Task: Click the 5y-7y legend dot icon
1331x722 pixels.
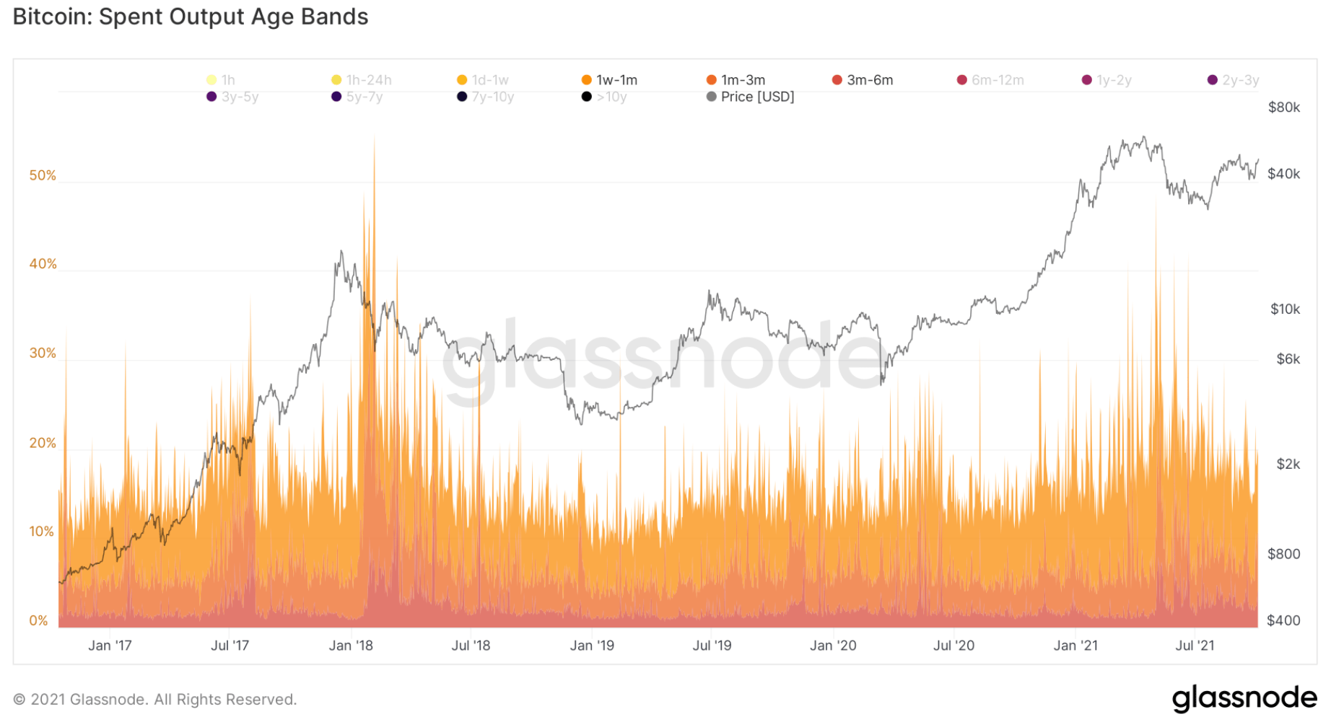Action: tap(336, 97)
